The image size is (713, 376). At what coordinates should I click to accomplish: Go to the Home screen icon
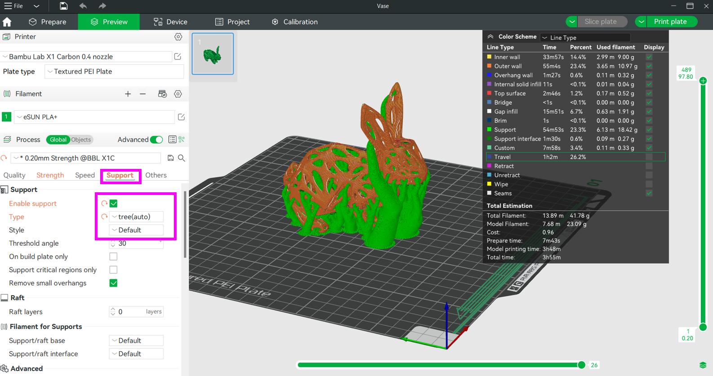click(7, 22)
